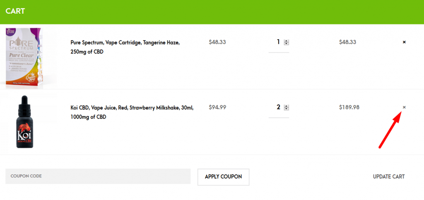
Task: Click the $94.99 unit price
Action: pyautogui.click(x=217, y=107)
